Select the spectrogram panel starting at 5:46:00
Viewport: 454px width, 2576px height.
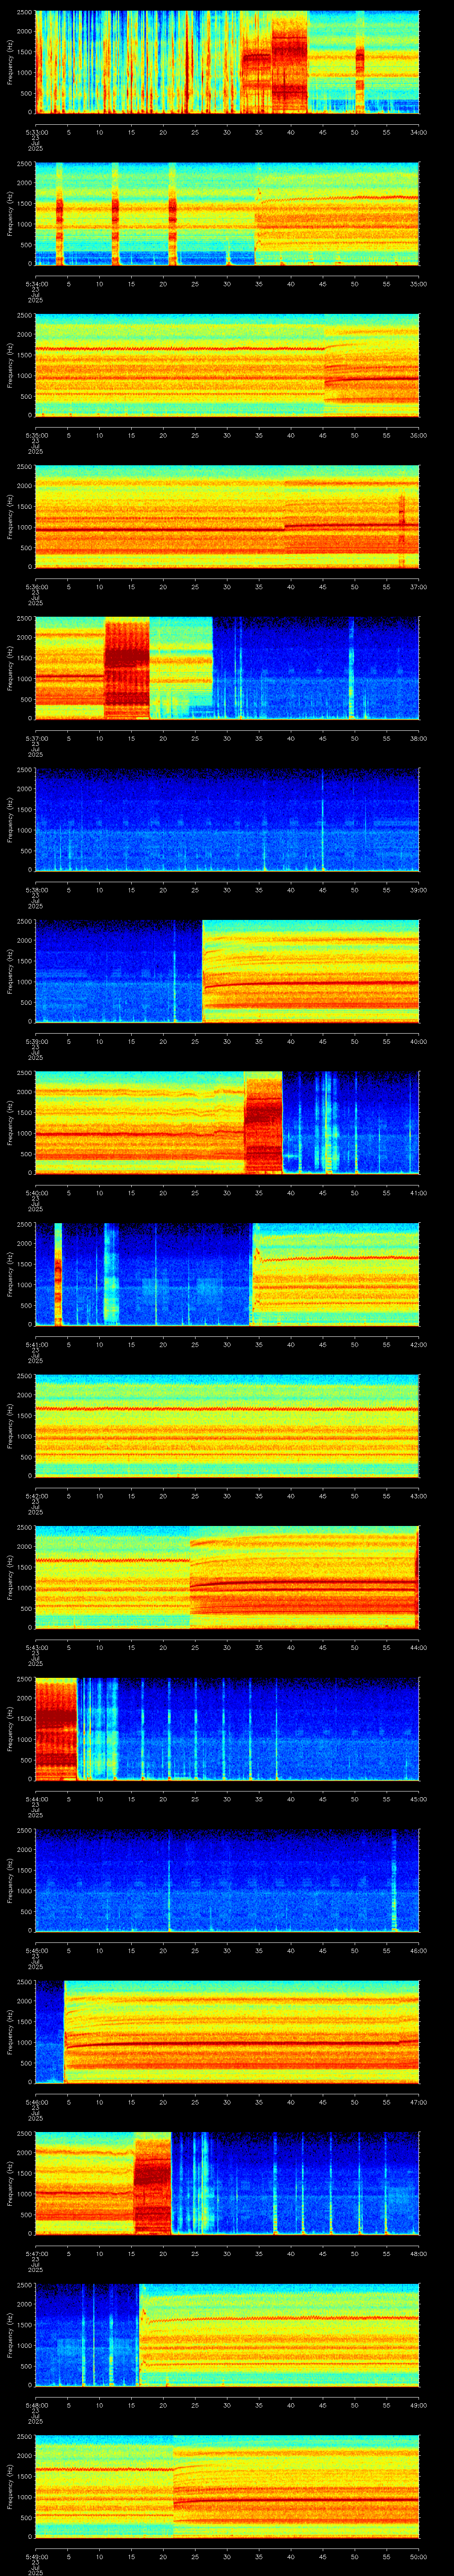coord(227,2032)
